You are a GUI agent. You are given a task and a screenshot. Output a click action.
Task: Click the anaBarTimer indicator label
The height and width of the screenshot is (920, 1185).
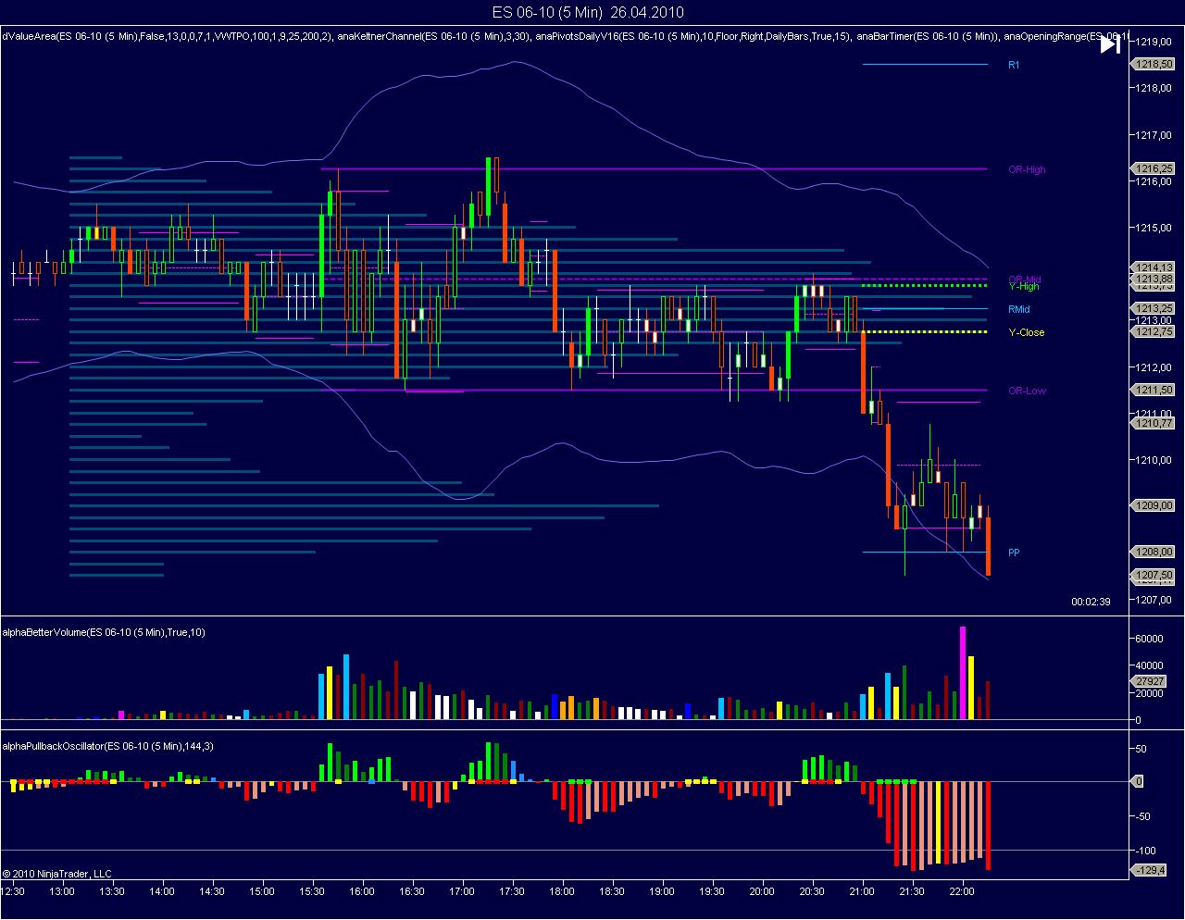click(x=929, y=37)
